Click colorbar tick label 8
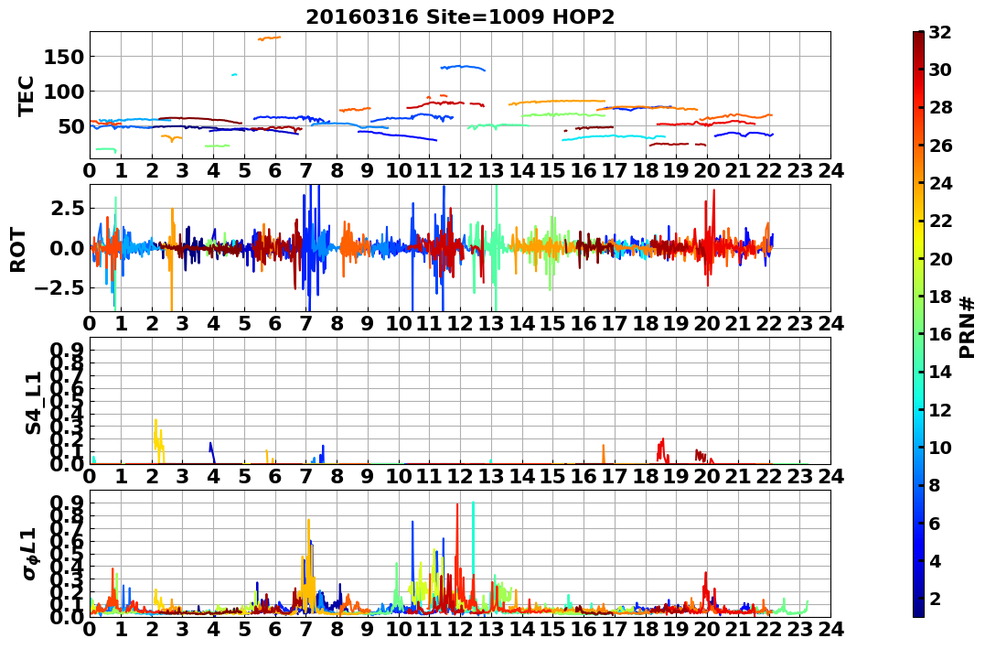Viewport: 985px width, 649px height. pyautogui.click(x=935, y=485)
